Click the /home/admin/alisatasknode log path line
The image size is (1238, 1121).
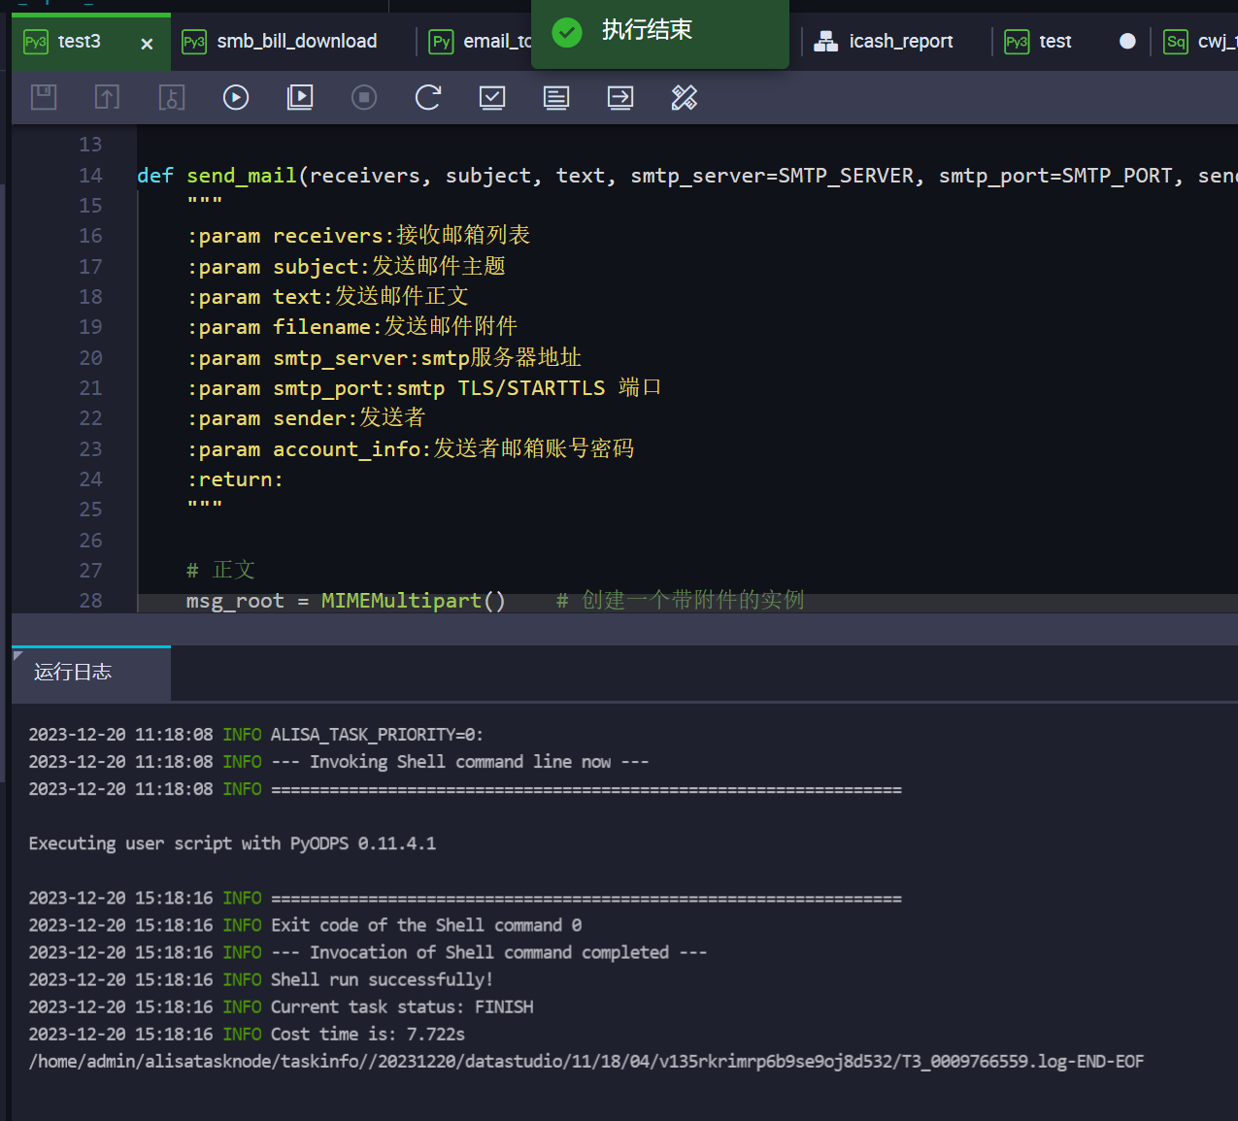[586, 1061]
